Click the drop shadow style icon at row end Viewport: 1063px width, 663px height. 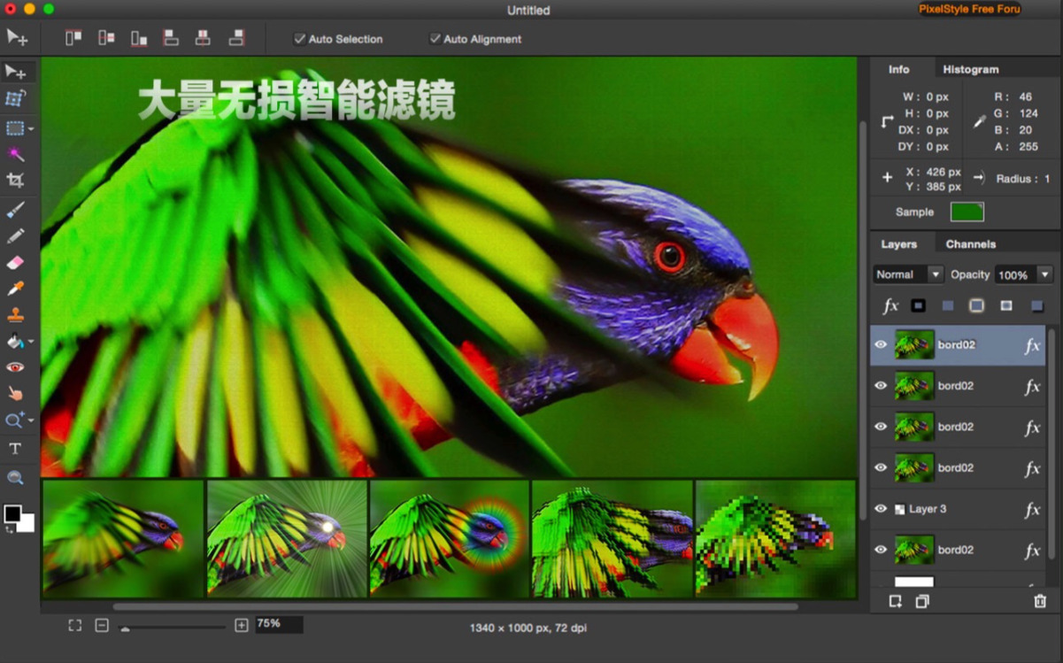pos(1036,306)
